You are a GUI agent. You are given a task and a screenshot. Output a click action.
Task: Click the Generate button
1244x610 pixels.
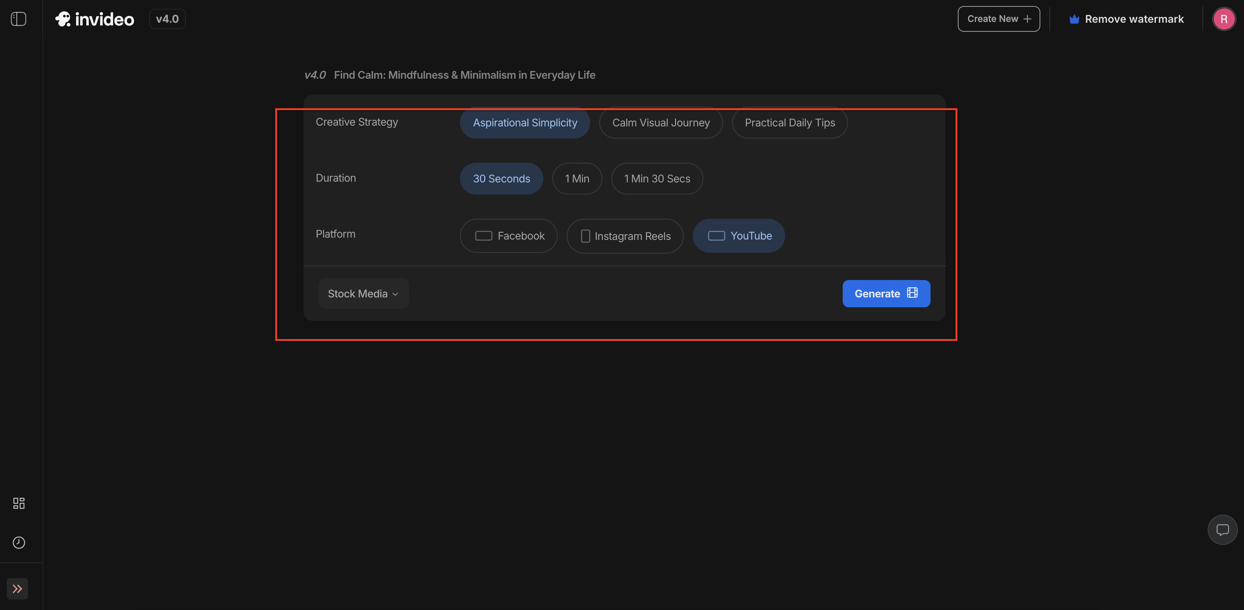coord(885,293)
